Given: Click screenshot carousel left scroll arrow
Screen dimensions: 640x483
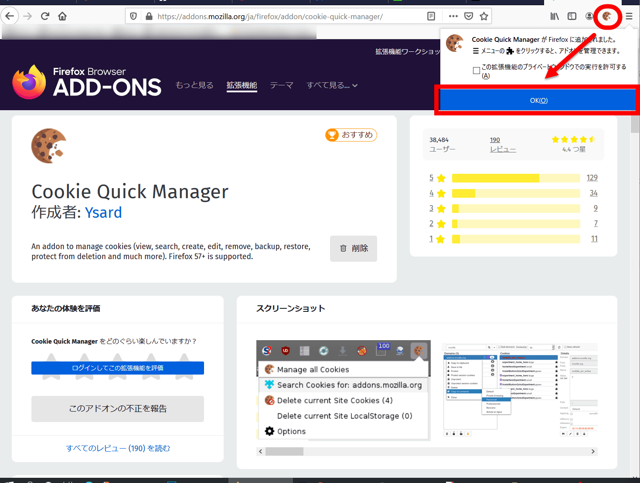Looking at the screenshot, I should coord(261,451).
